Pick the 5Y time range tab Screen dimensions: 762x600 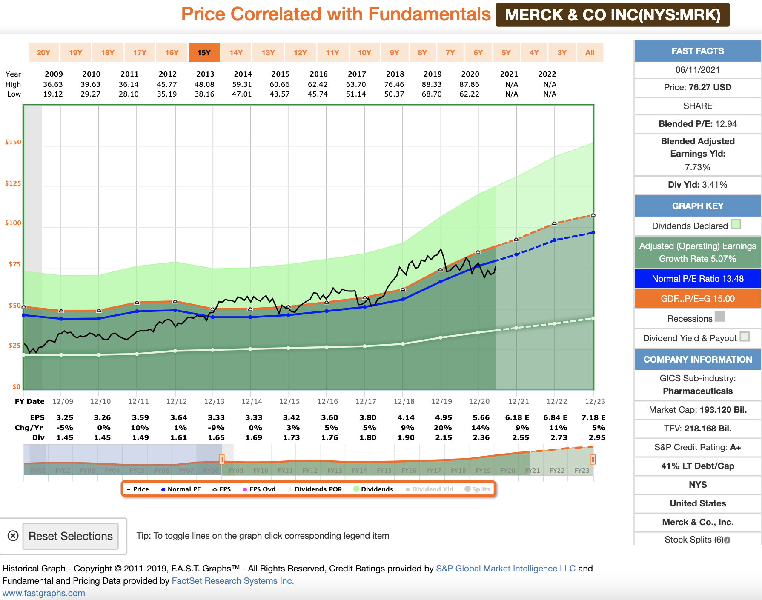(x=506, y=52)
